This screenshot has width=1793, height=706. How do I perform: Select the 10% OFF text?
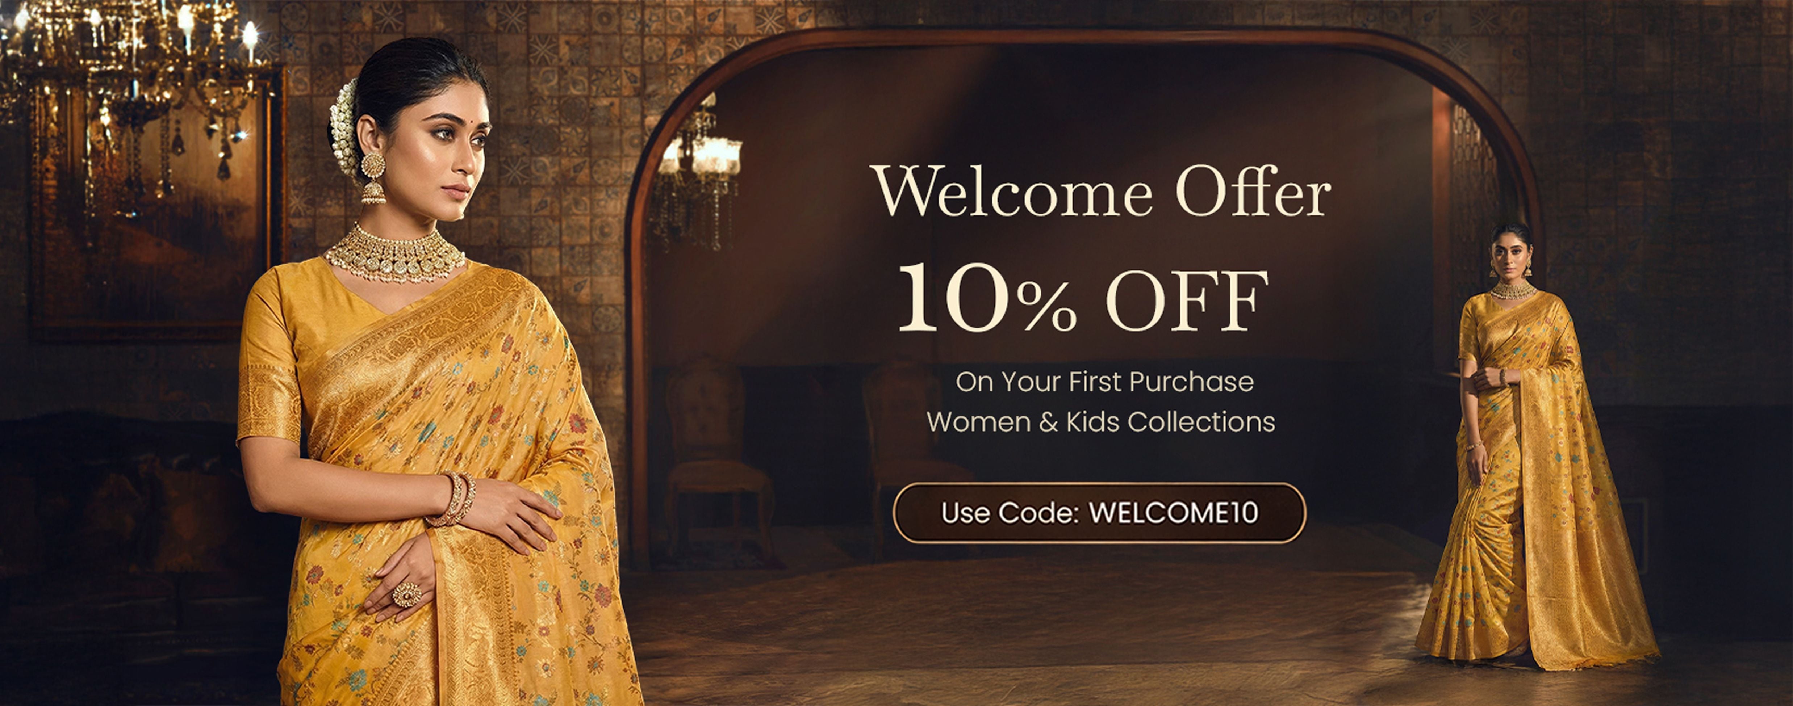click(1082, 298)
